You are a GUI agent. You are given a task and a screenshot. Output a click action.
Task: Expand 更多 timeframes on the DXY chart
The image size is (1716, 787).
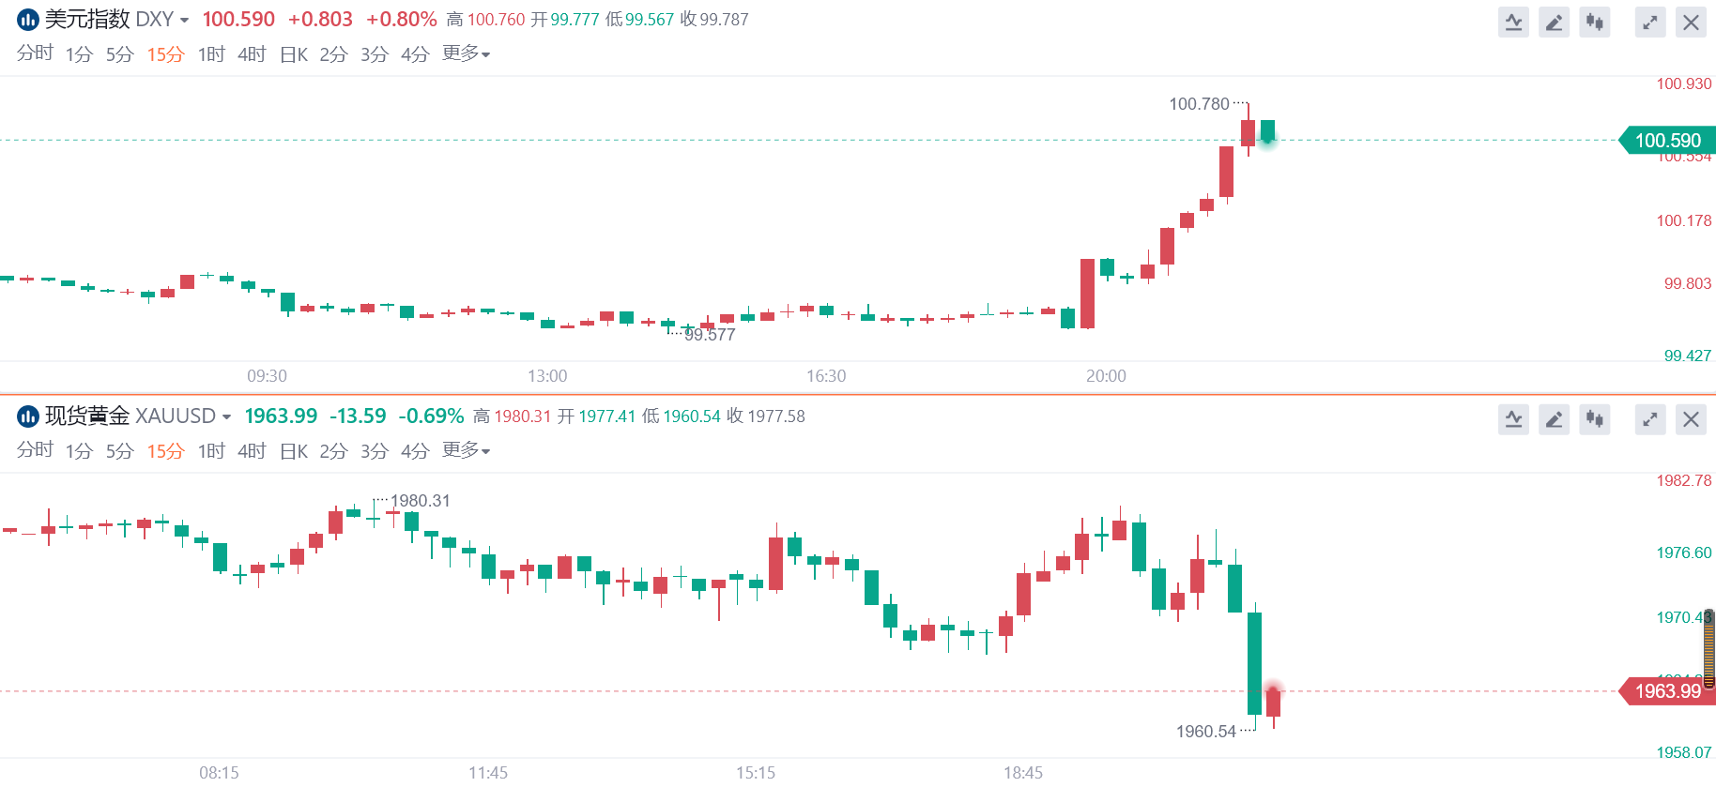(x=466, y=54)
